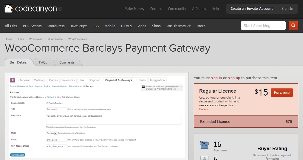Open the More menu in nav bar
This screenshot has height=160, width=303.
201,26
